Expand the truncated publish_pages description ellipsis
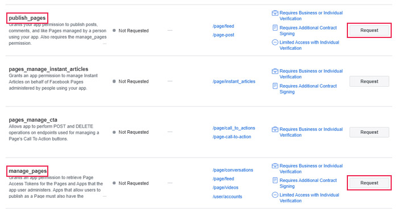Viewport: 398px width, 212px height. [105, 44]
